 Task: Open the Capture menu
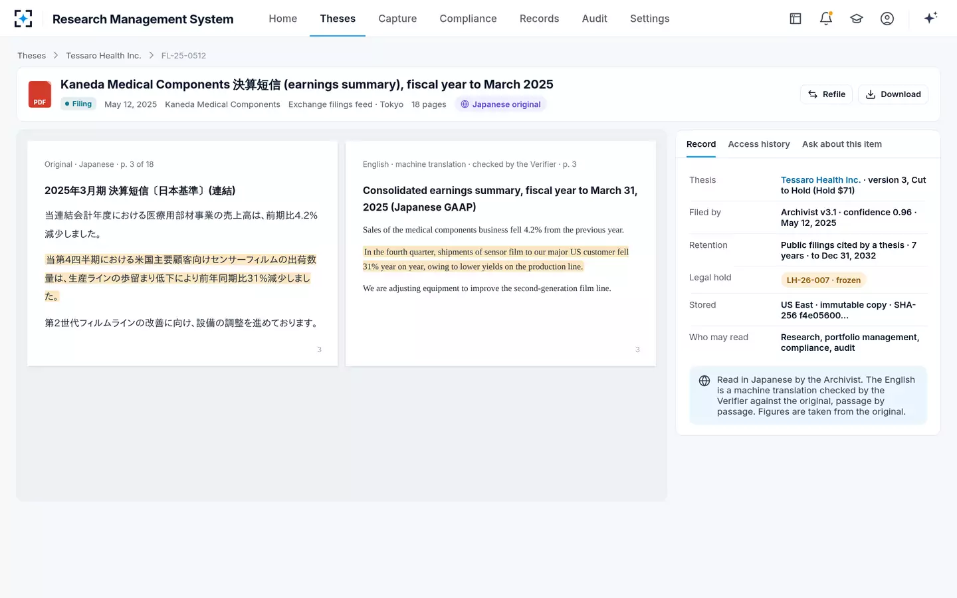pos(397,19)
